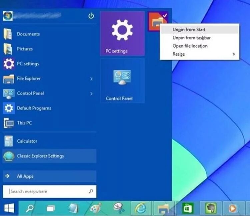Click the user account avatar picture
This screenshot has height=216, width=250.
coord(7,16)
